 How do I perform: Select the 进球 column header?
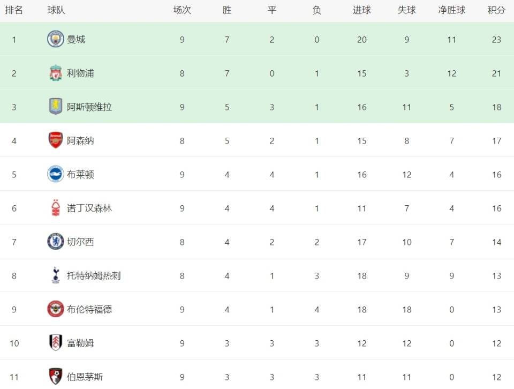362,10
